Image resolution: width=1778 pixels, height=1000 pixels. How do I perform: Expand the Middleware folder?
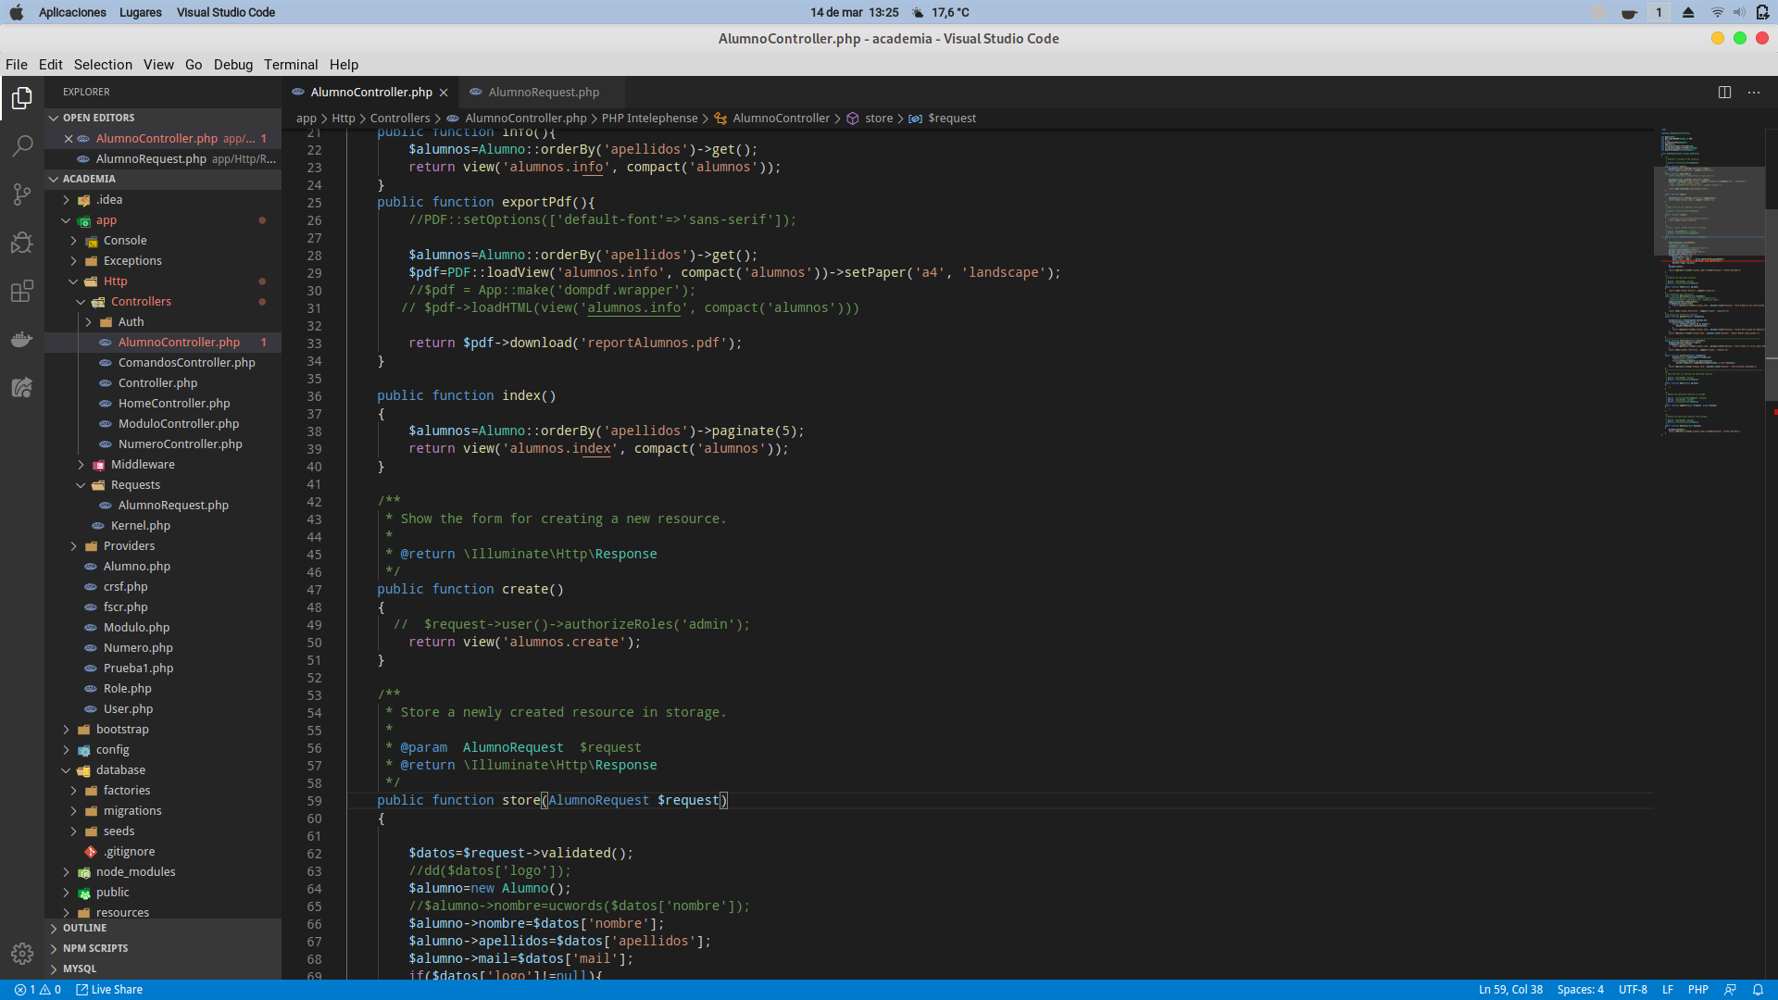[81, 465]
